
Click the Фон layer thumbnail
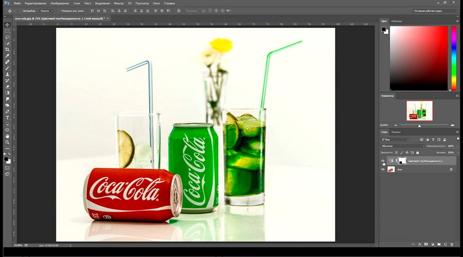point(391,169)
